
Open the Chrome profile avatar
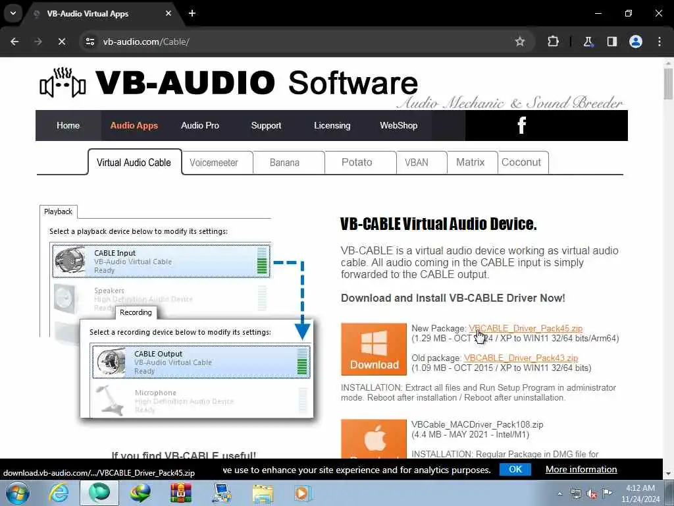point(636,42)
